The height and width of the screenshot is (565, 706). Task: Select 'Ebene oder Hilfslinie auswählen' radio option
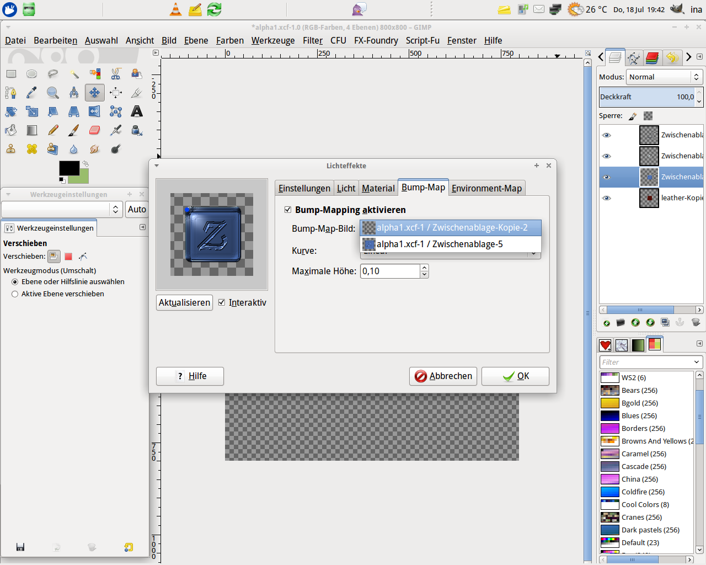pos(15,282)
